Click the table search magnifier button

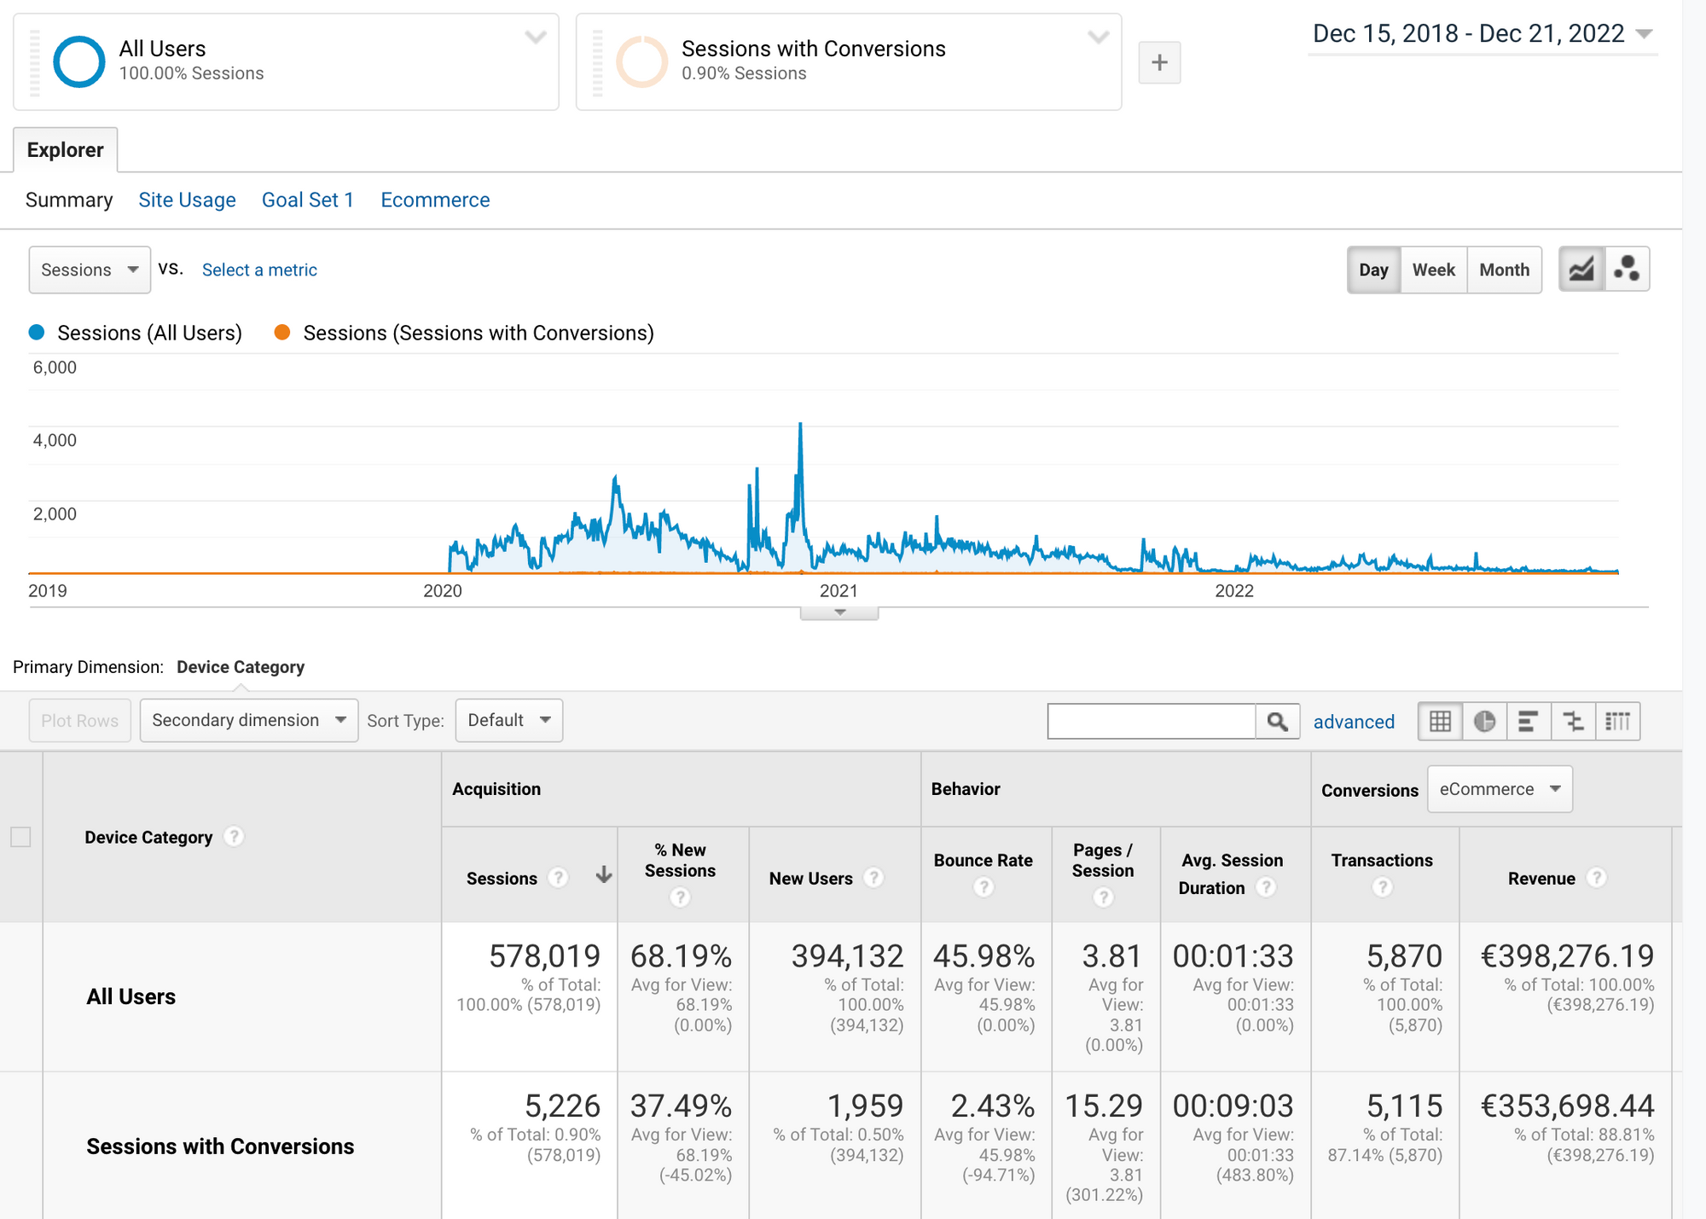click(1277, 722)
